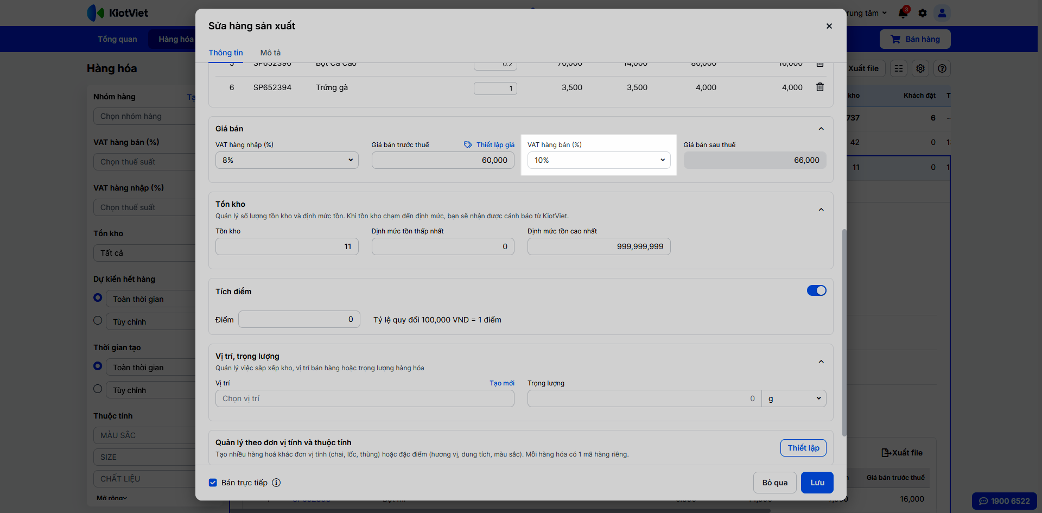
Task: Open the user account profile icon
Action: click(942, 13)
